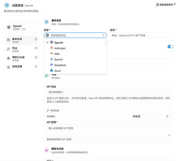Open the 单密钥 add mode dropdown
This screenshot has width=176, height=161.
click(150, 116)
